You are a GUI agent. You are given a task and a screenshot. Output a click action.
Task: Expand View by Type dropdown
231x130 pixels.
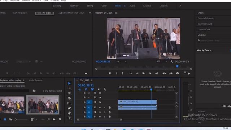[x=204, y=50]
